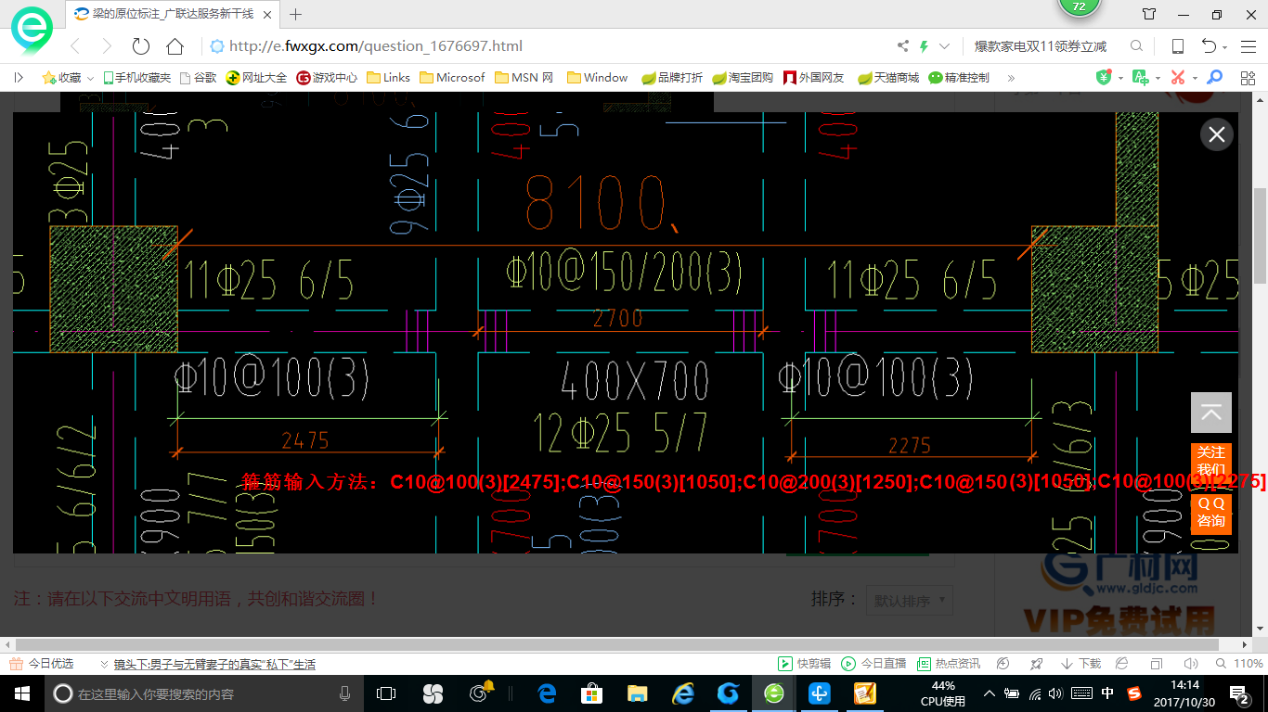Screen dimensions: 1268x712
Task: Open the MSN 网 bookmark folder
Action: tap(524, 78)
